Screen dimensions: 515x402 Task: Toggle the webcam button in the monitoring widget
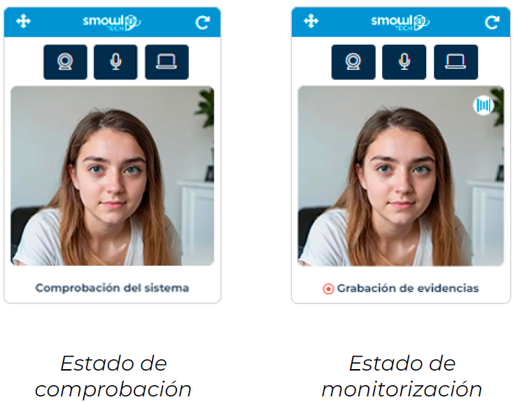click(x=353, y=62)
